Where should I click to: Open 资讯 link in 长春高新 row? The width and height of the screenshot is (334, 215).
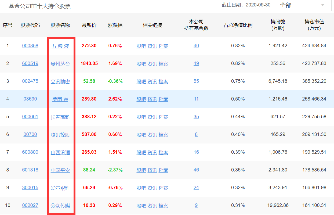[152, 117]
